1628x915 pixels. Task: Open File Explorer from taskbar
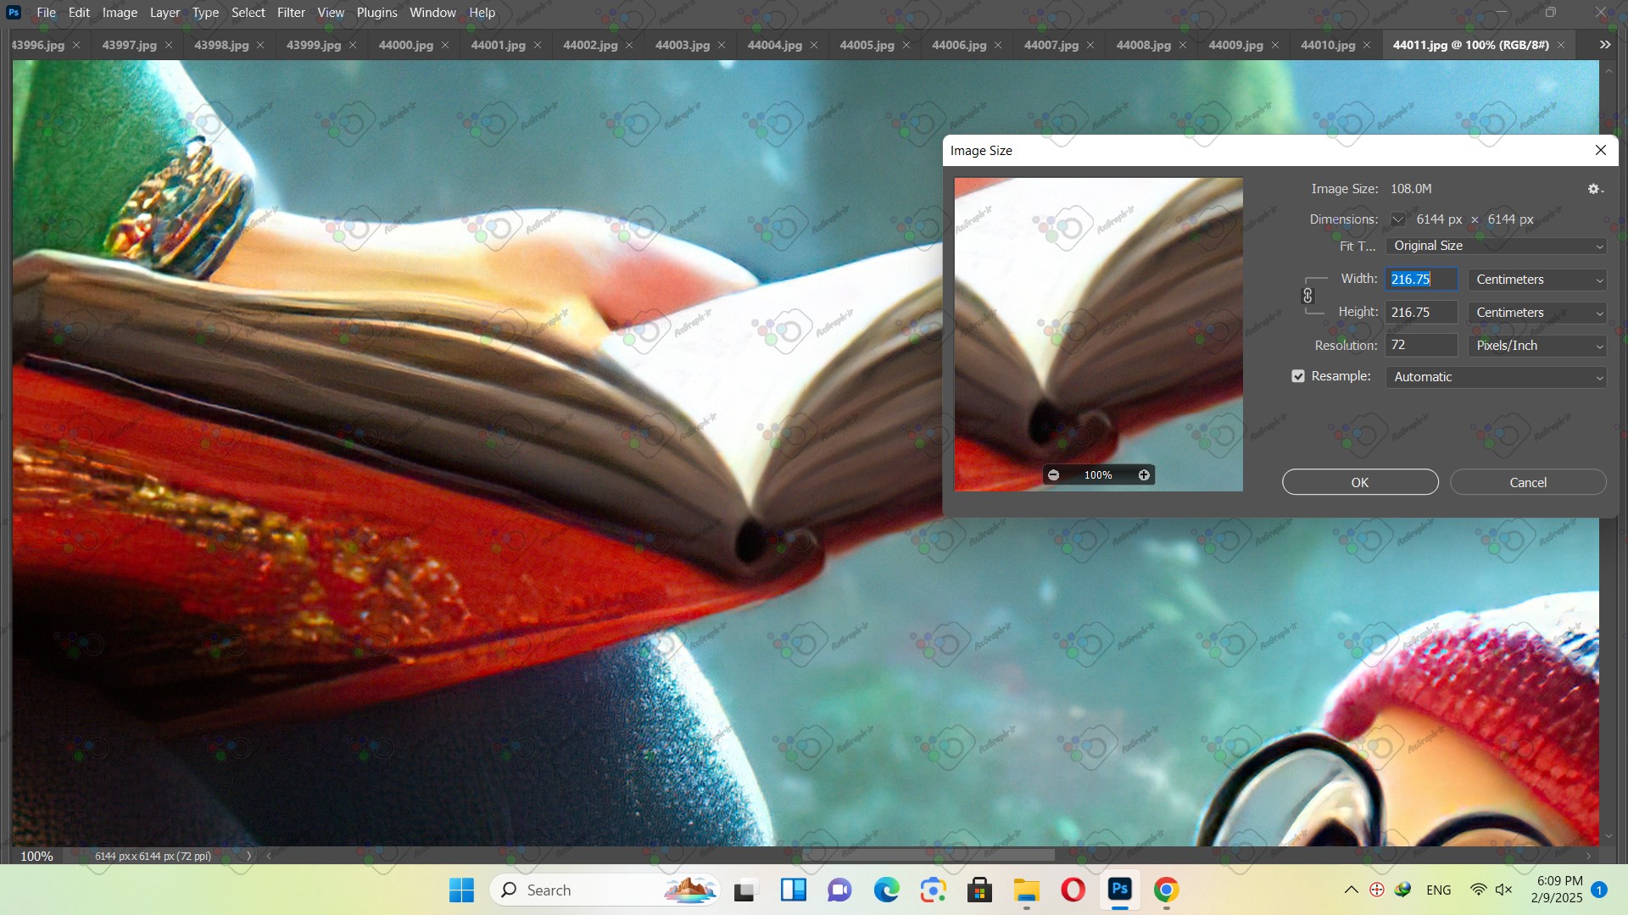click(1026, 890)
